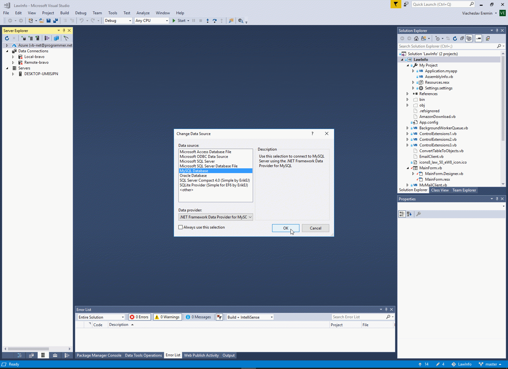Expand the References node
The height and width of the screenshot is (369, 508).
(x=408, y=94)
